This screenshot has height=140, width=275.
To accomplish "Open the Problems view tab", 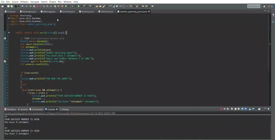I will 10,109.
